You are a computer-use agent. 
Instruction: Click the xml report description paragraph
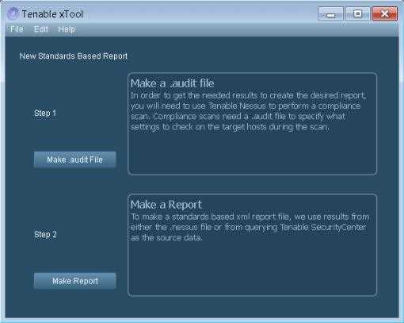[x=250, y=227]
